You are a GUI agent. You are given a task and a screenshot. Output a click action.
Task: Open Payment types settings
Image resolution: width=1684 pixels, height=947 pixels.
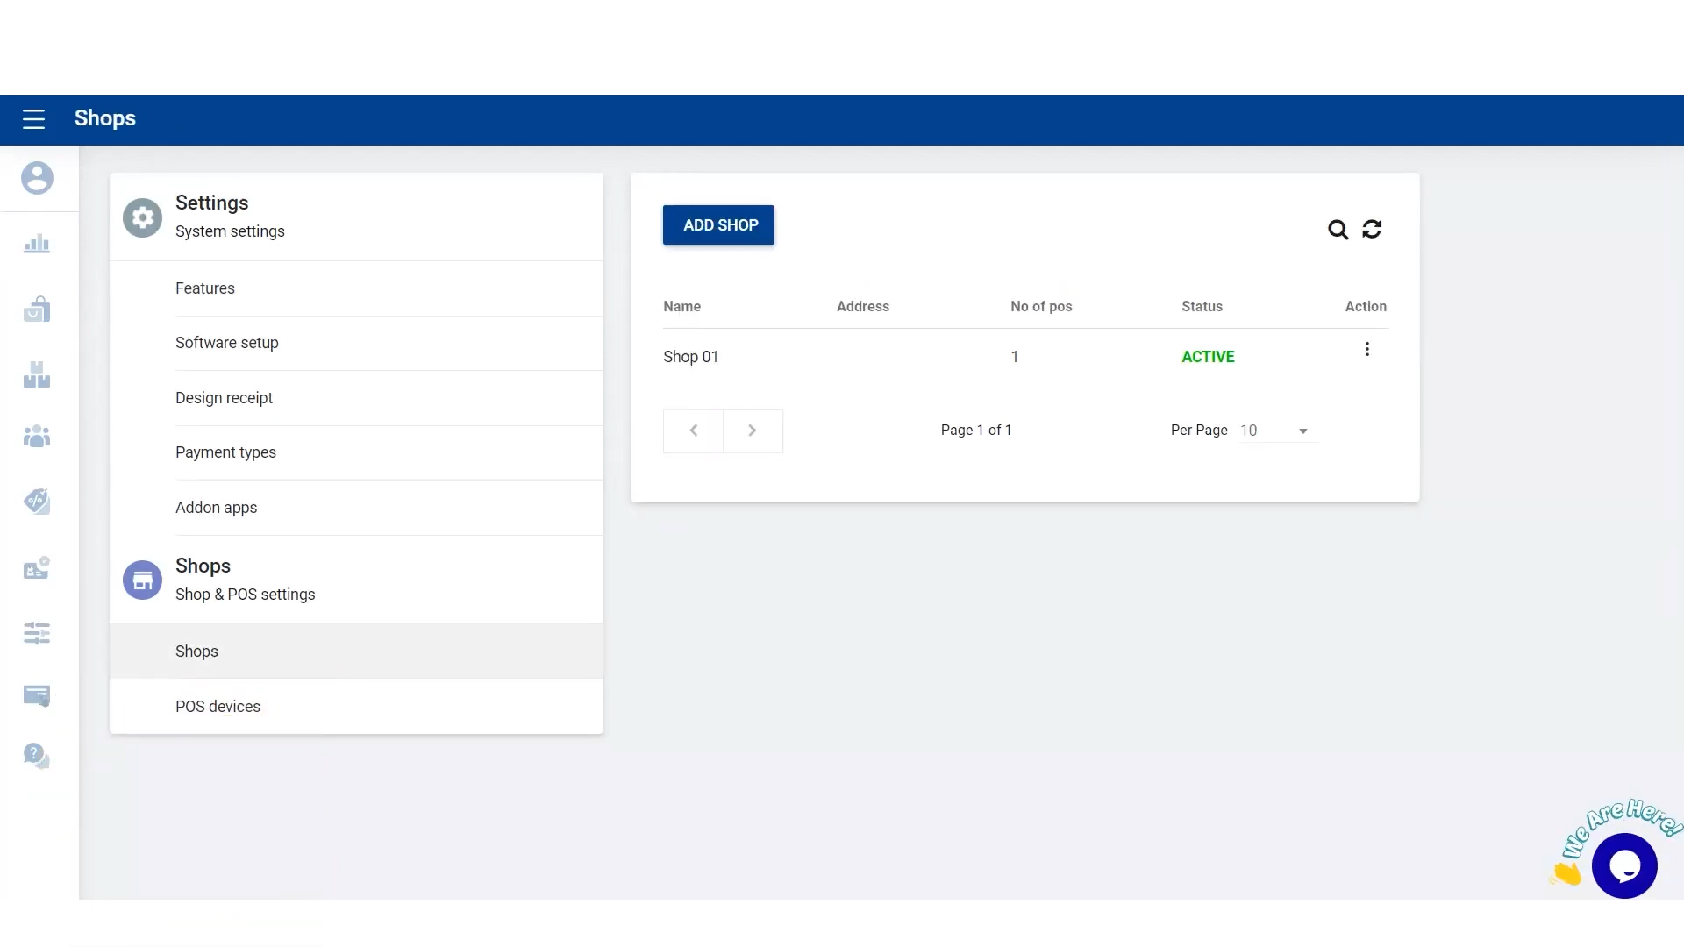tap(225, 452)
